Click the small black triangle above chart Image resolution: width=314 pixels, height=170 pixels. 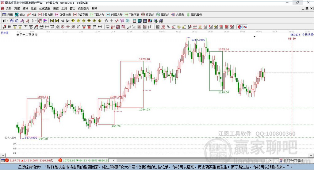click(255, 37)
